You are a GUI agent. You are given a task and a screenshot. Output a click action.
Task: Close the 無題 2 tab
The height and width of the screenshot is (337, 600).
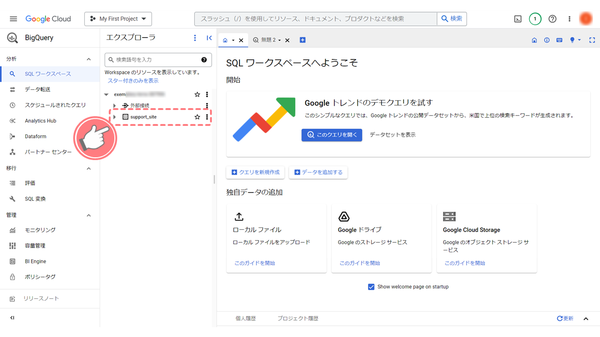(287, 40)
